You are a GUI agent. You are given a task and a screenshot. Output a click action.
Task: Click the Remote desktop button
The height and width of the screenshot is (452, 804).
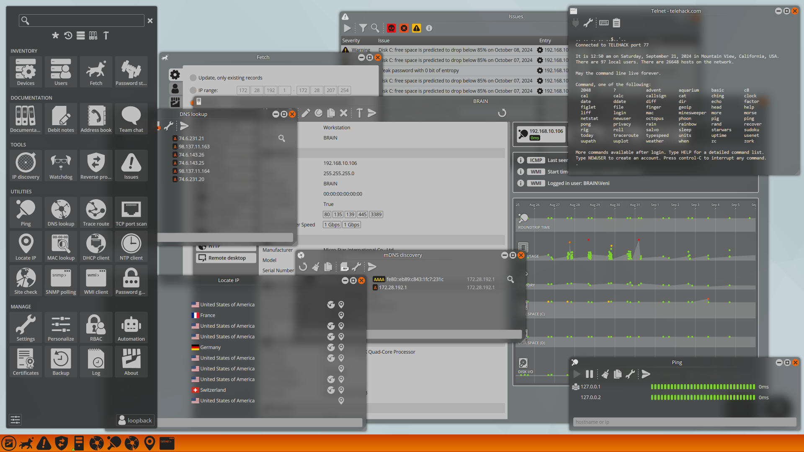[x=226, y=258]
